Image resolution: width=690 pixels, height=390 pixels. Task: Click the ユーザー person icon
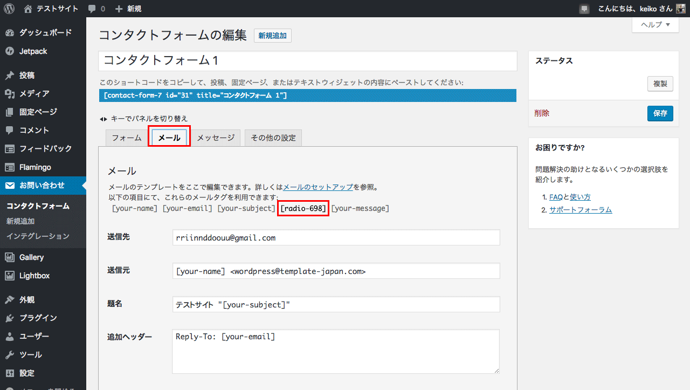point(10,337)
